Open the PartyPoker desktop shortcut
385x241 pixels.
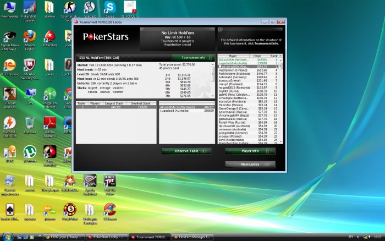point(70,212)
